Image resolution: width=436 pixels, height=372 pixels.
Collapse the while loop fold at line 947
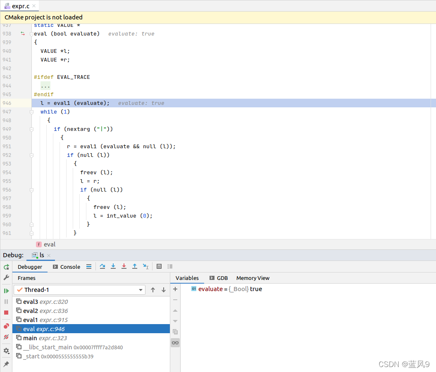[x=31, y=111]
